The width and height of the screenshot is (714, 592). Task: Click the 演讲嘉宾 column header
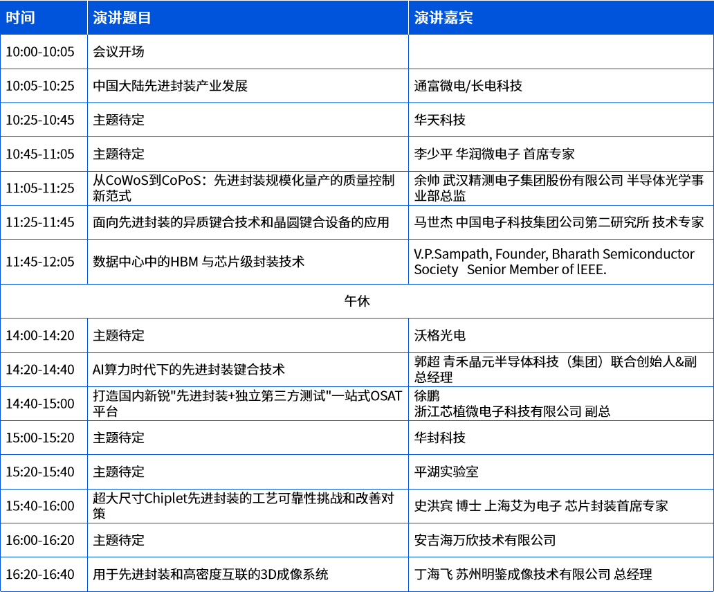pyautogui.click(x=561, y=17)
